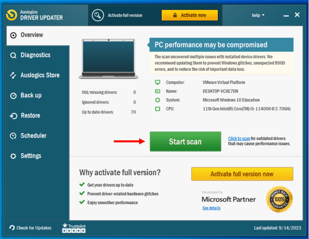Open the help dropdown menu
This screenshot has width=309, height=239.
coord(258,15)
